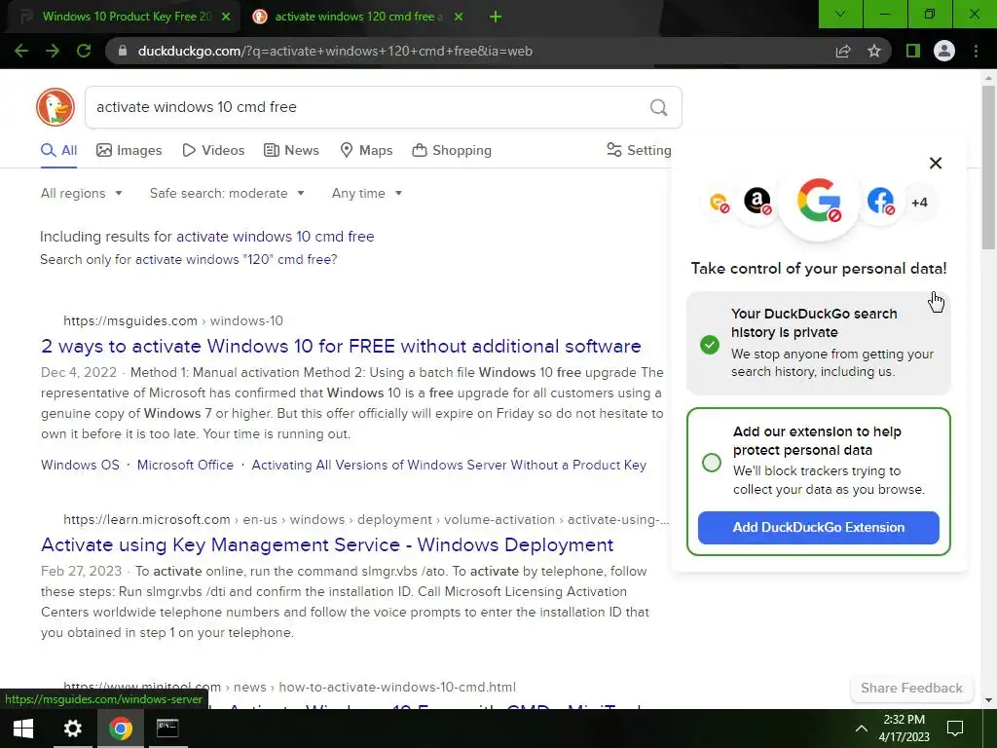Click the +4 more trackers badge
Screen dimensions: 997x748
(919, 203)
